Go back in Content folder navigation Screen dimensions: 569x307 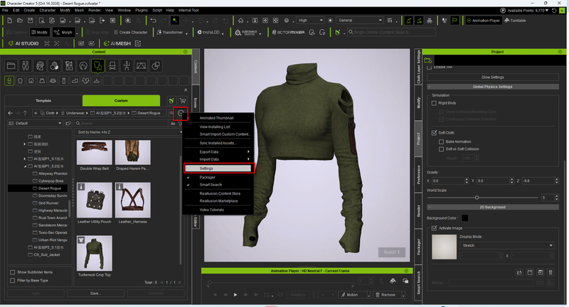tap(11, 113)
